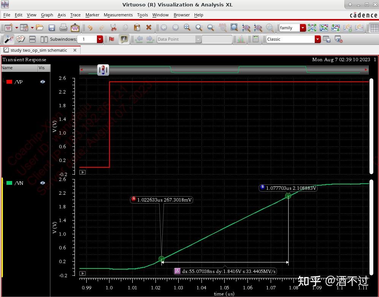Click the print icon
Viewport: 379px width, 297px height.
(x=63, y=28)
